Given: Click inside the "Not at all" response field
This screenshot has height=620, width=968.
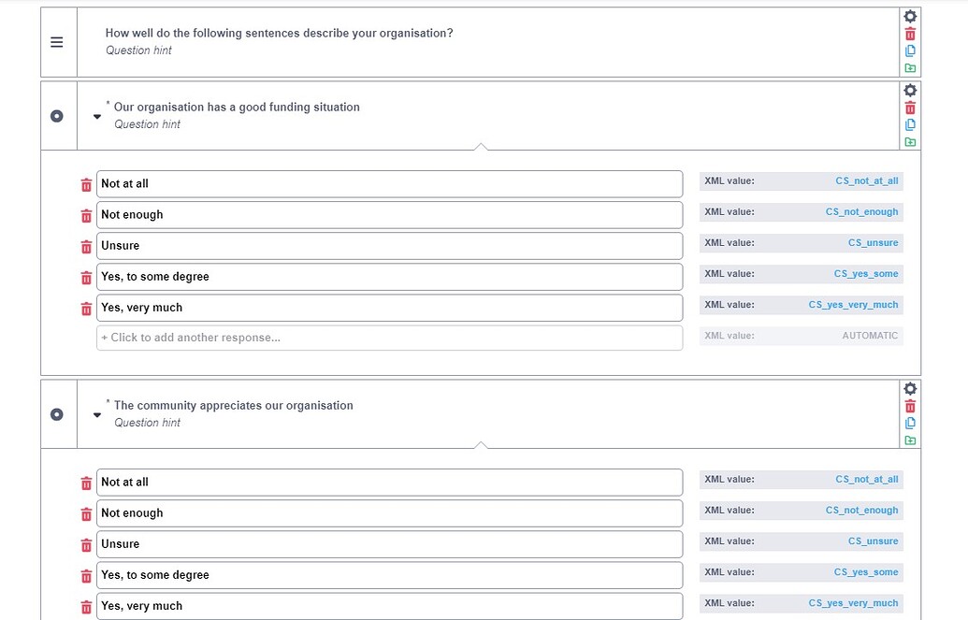Looking at the screenshot, I should point(389,183).
